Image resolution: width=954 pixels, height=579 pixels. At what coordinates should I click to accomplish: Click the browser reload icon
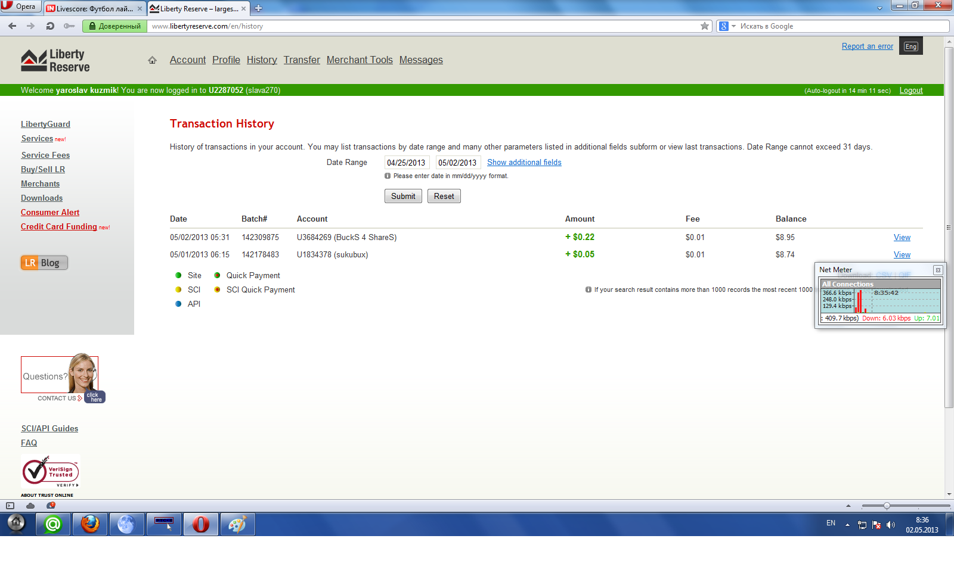(x=50, y=26)
